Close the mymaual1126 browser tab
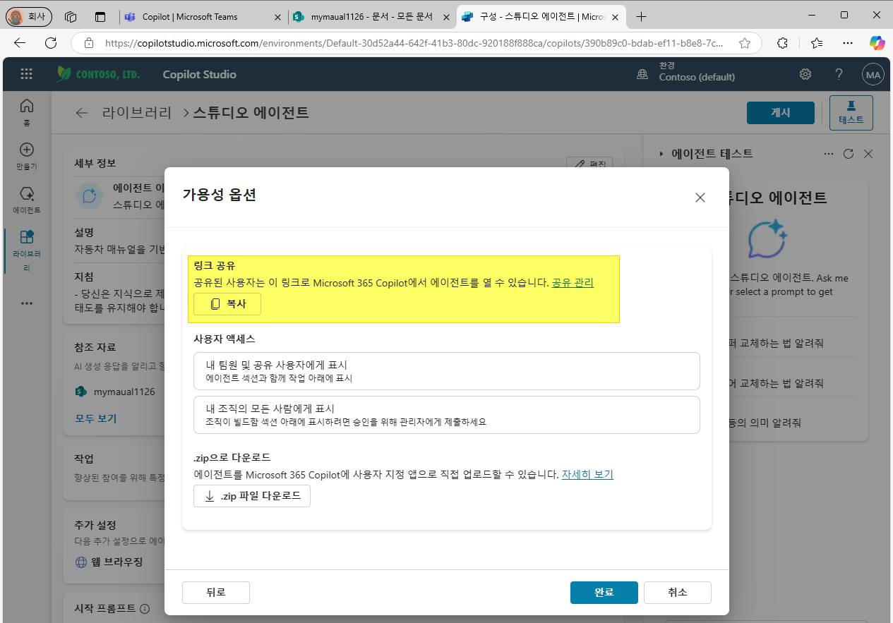The image size is (893, 623). (448, 16)
